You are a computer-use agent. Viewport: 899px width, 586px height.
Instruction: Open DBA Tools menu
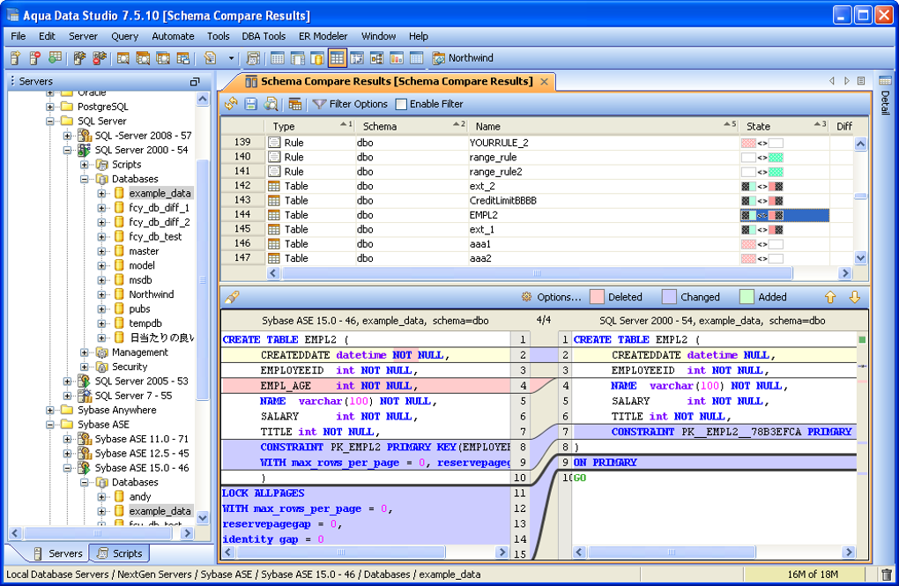click(263, 36)
